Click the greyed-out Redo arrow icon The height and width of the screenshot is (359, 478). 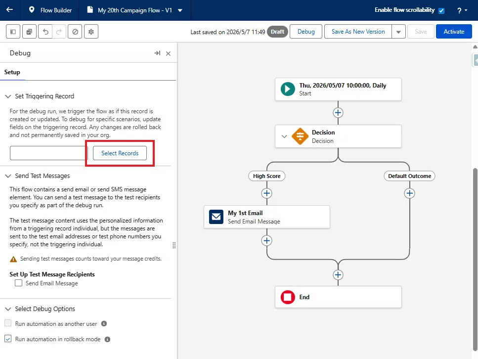click(x=59, y=32)
